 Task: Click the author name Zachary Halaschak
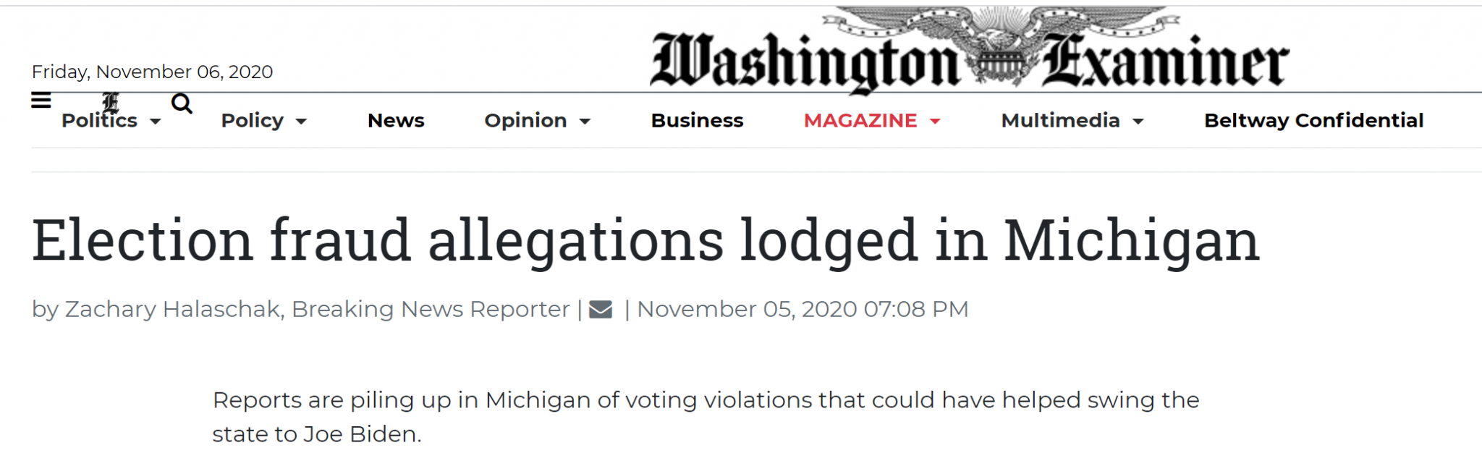[x=173, y=310]
